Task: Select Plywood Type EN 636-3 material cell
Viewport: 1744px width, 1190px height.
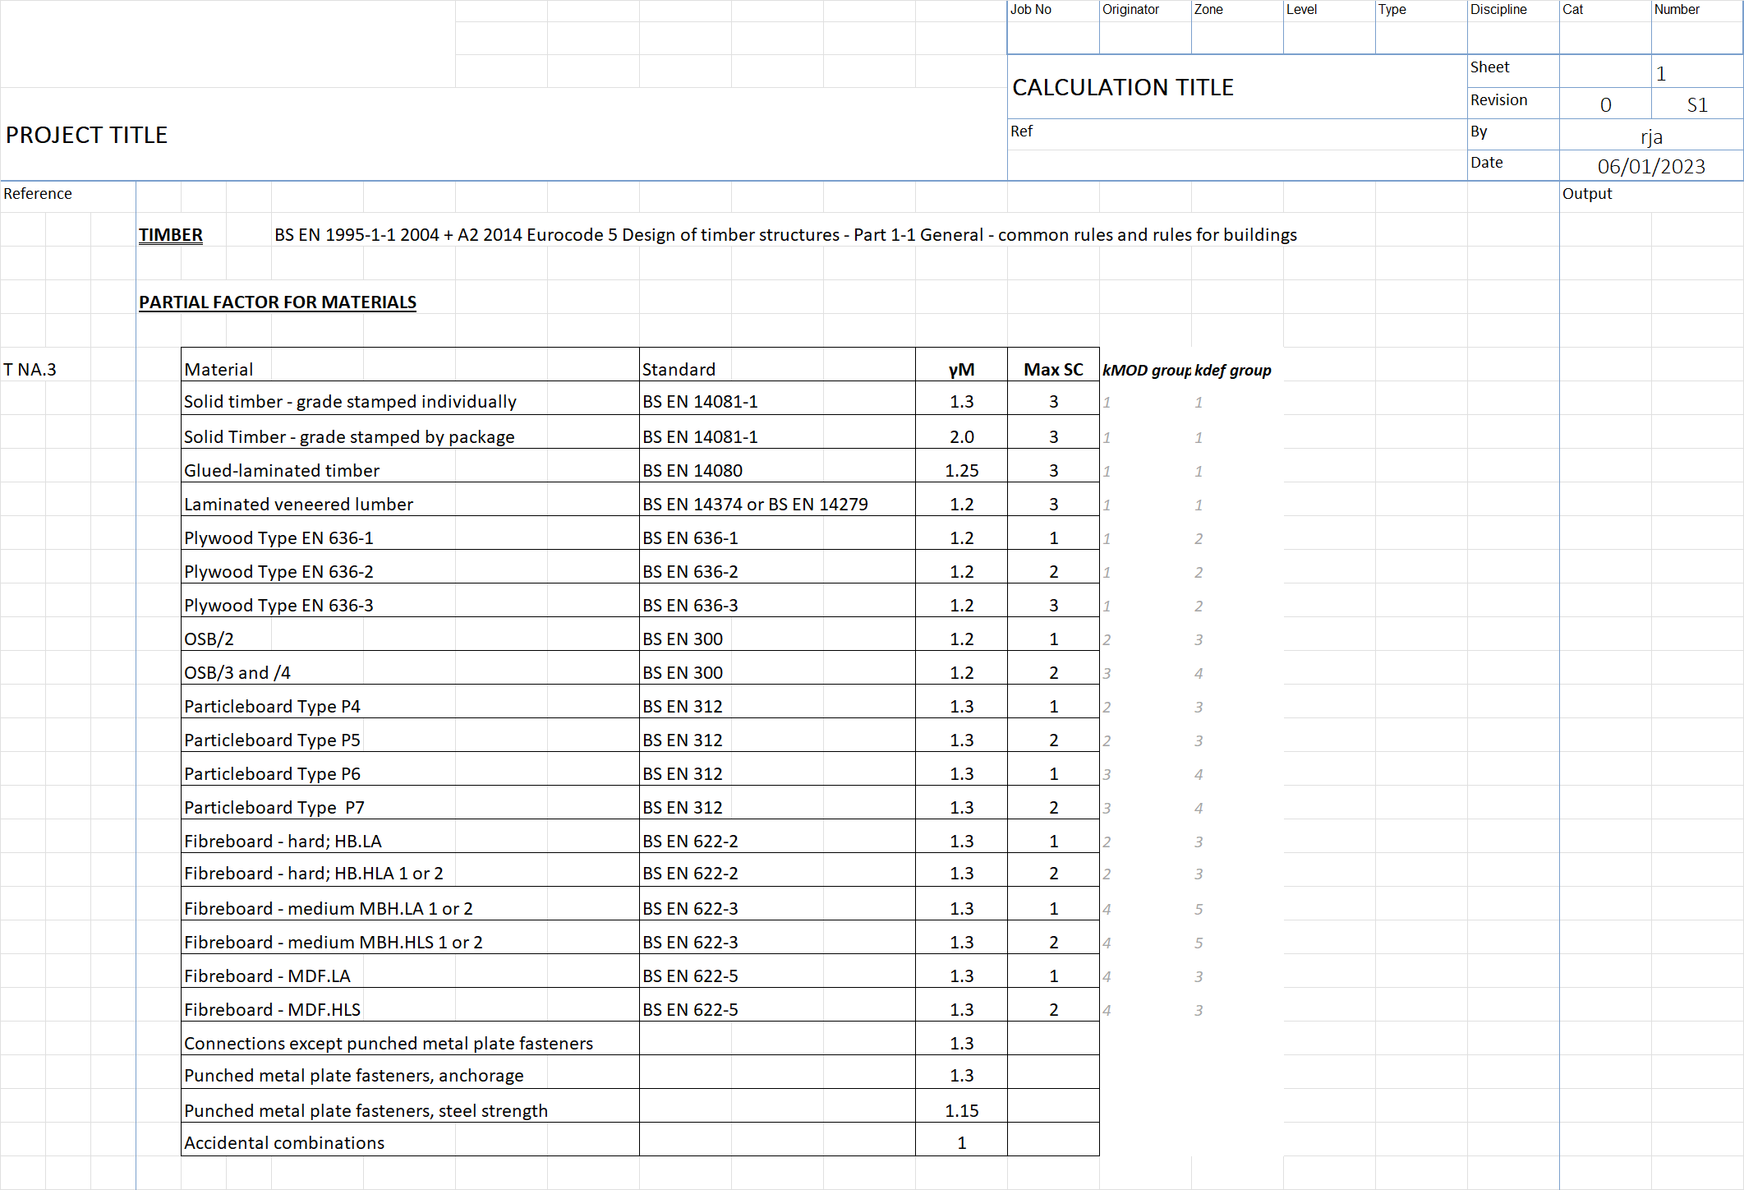Action: tap(410, 601)
